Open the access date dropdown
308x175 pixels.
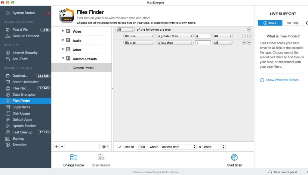tap(179, 147)
